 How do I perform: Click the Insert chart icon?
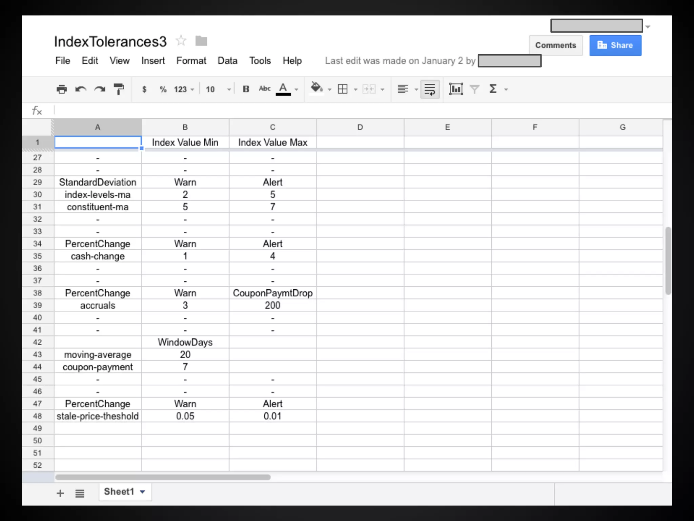(456, 89)
